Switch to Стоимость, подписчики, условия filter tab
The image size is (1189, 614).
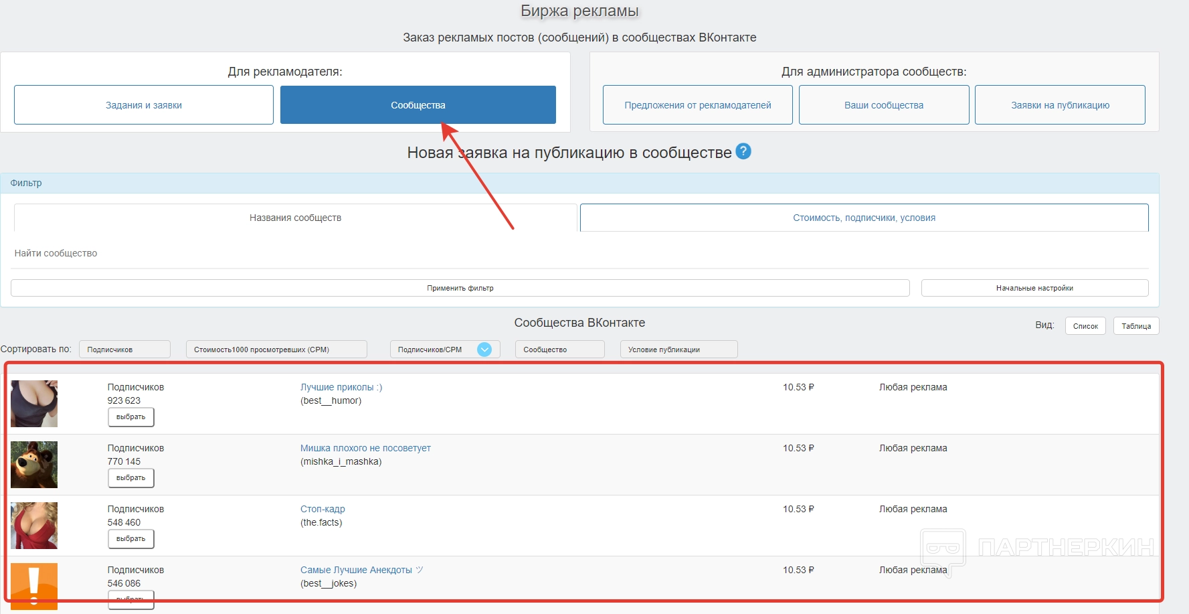pyautogui.click(x=864, y=218)
